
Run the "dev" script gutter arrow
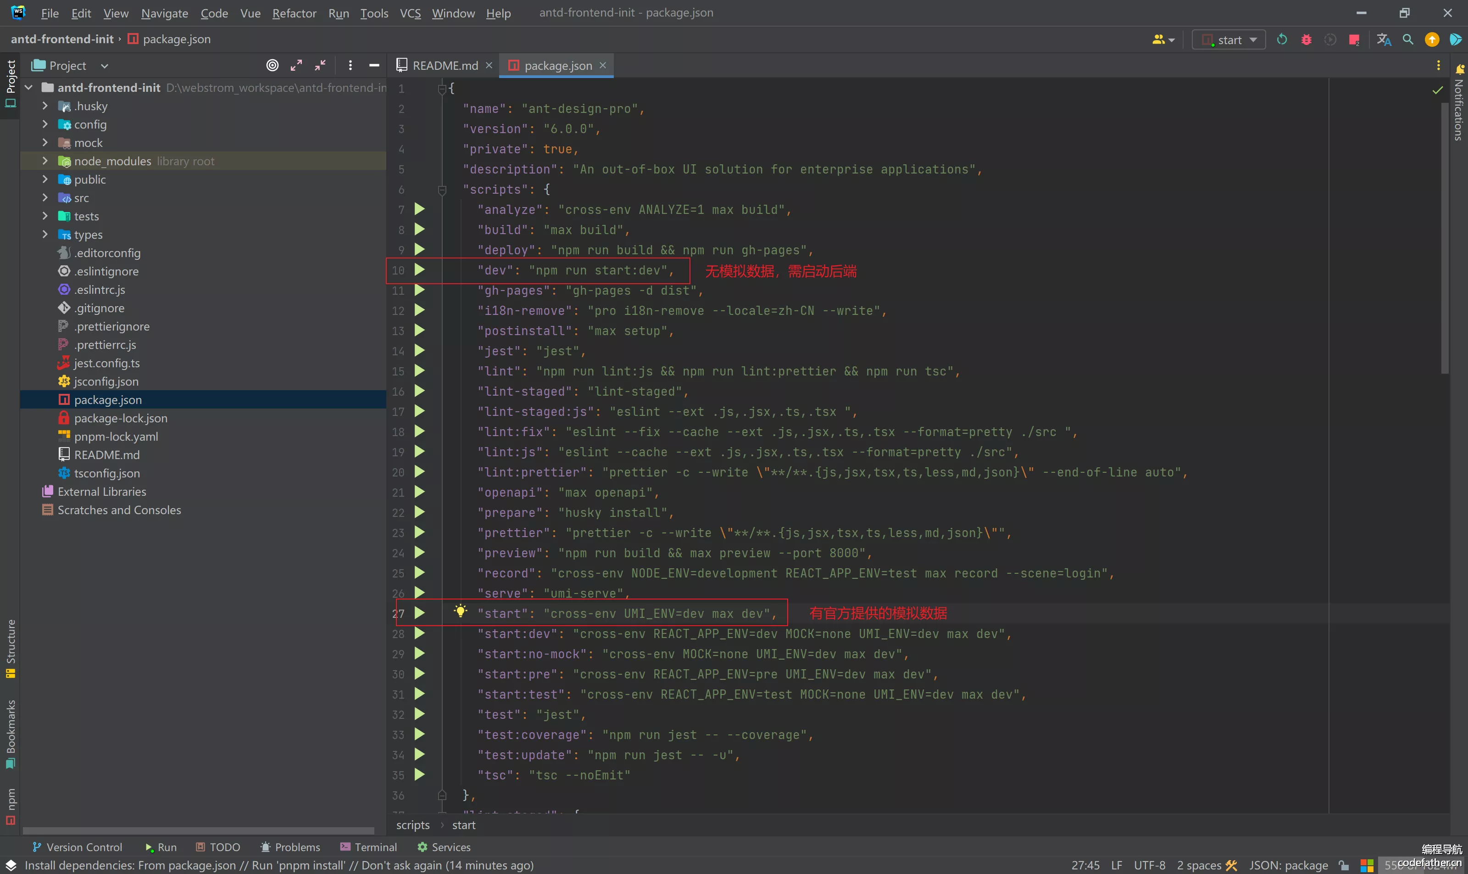tap(419, 270)
